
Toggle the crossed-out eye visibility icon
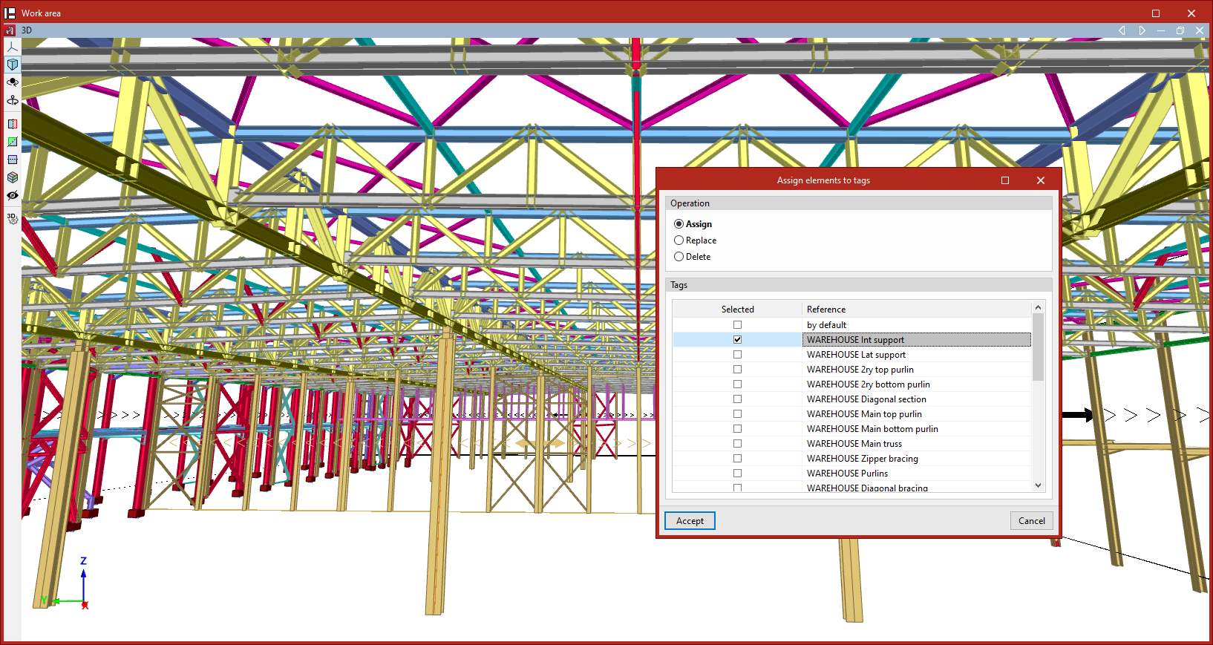coord(13,195)
